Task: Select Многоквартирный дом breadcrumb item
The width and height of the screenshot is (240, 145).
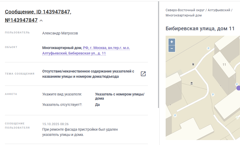Action: (x=183, y=15)
